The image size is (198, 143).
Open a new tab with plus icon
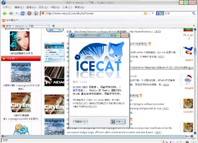point(53,26)
